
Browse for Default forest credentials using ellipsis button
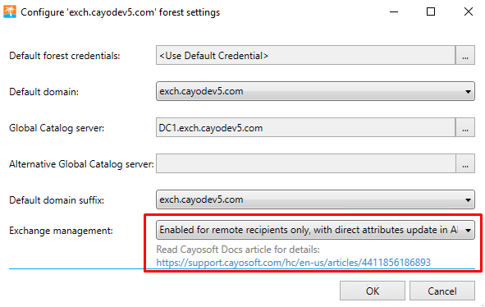465,55
